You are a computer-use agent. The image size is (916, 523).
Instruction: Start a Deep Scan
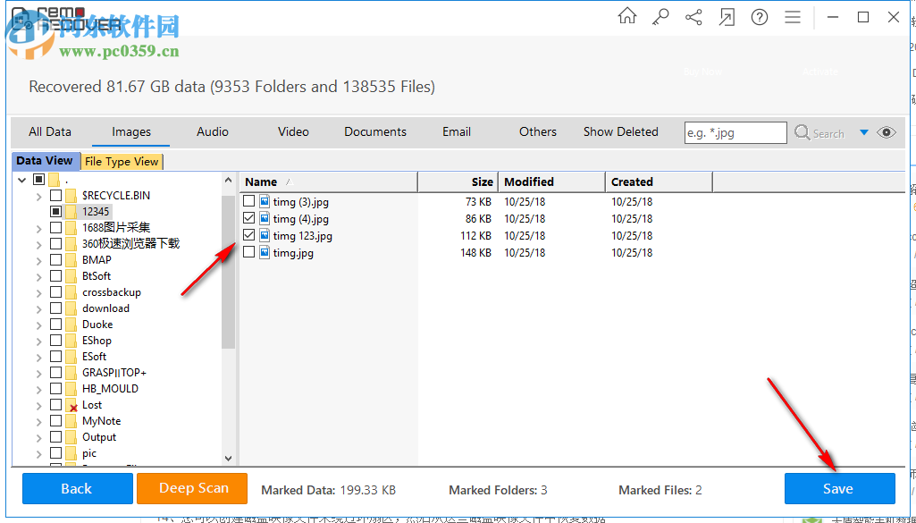click(x=192, y=488)
